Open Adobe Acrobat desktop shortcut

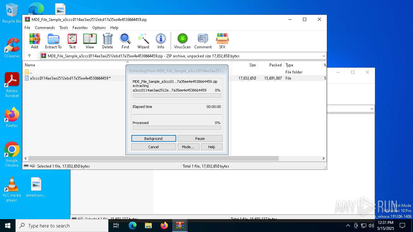click(x=12, y=85)
